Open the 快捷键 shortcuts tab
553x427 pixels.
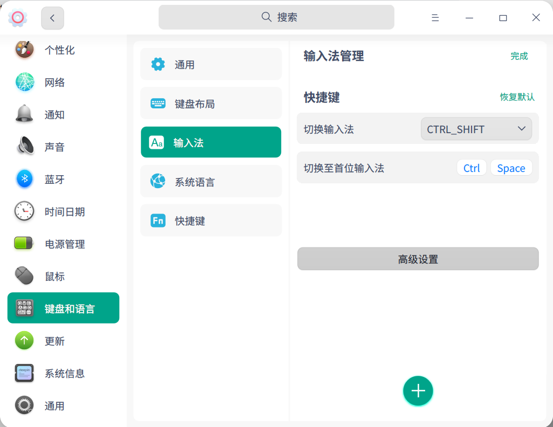tap(211, 221)
